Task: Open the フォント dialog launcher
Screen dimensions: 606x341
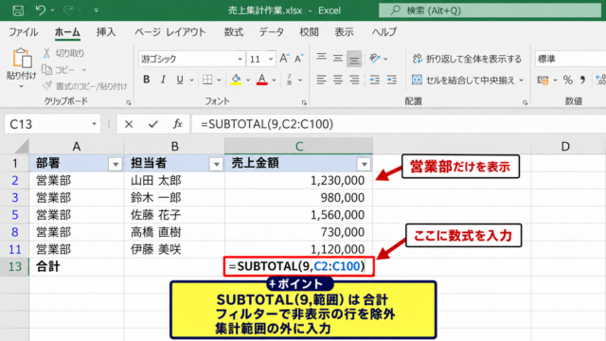Action: tap(304, 102)
